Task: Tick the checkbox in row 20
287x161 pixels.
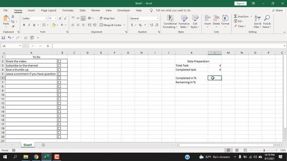Action: click(60, 137)
